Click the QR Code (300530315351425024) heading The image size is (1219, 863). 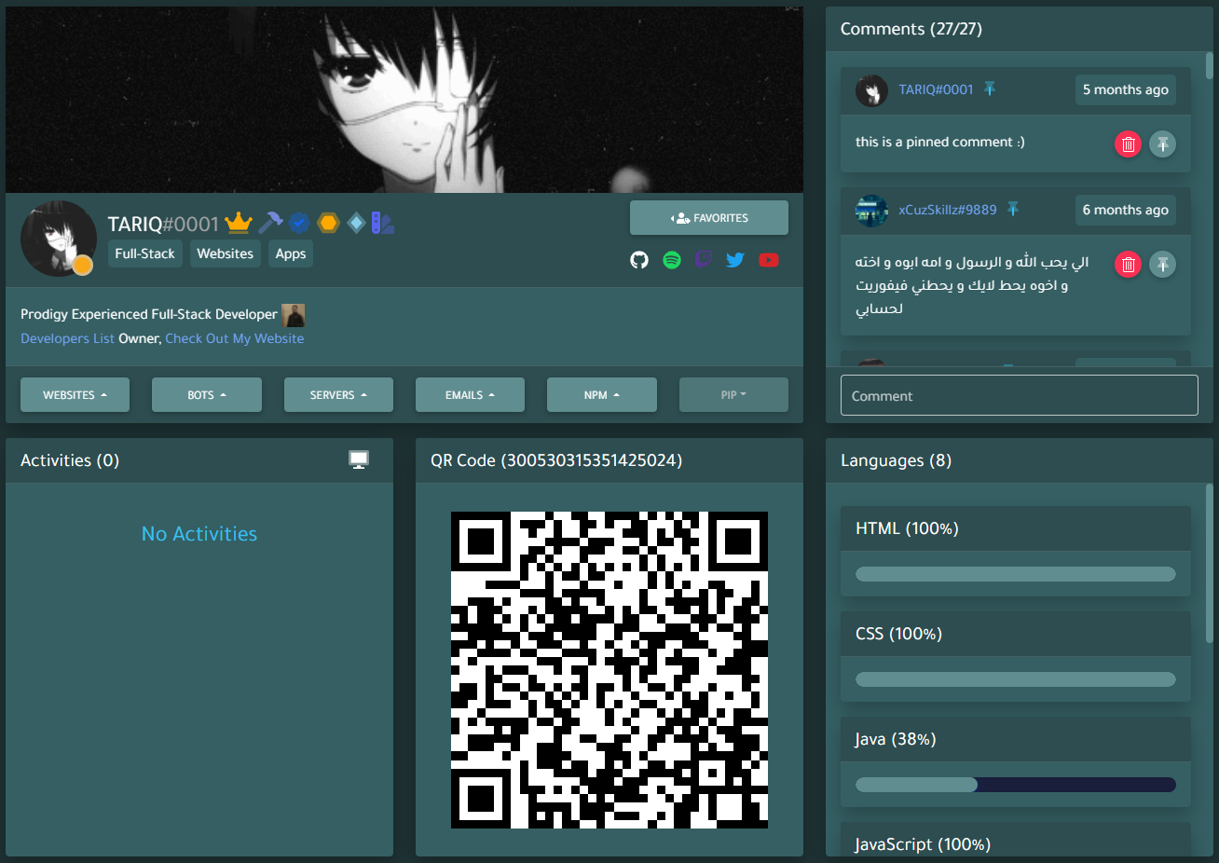556,460
